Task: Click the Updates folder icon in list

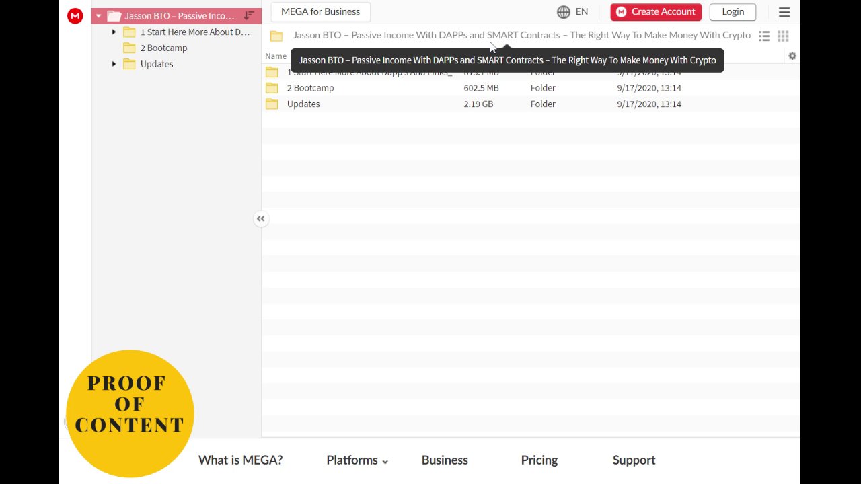Action: (x=272, y=104)
